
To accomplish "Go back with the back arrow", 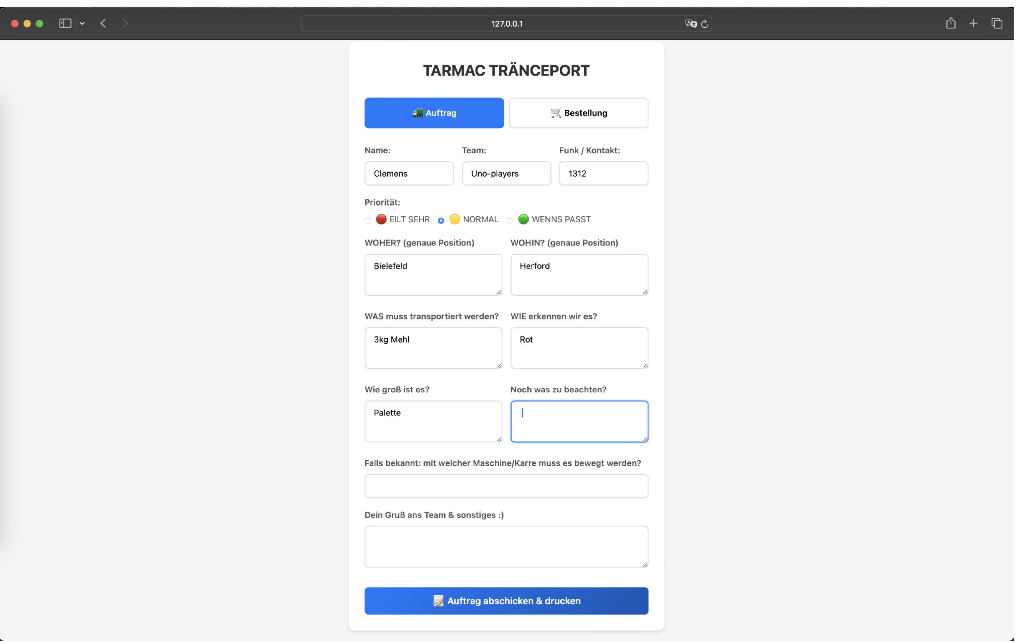I will (103, 23).
